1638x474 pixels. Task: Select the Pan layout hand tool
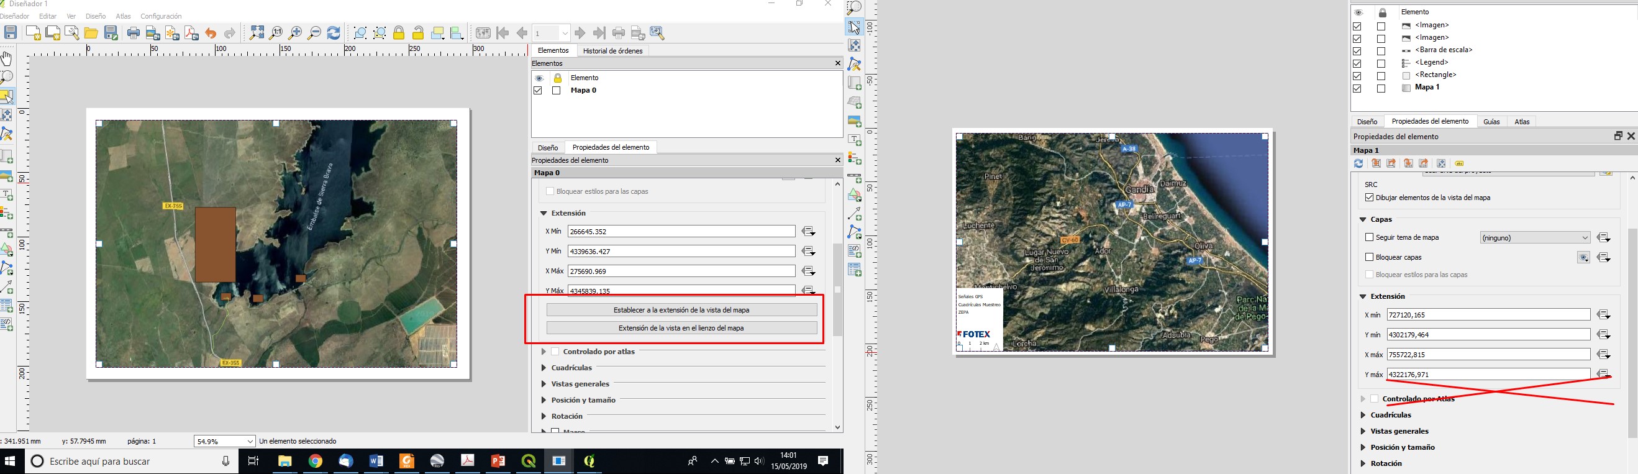[x=7, y=59]
